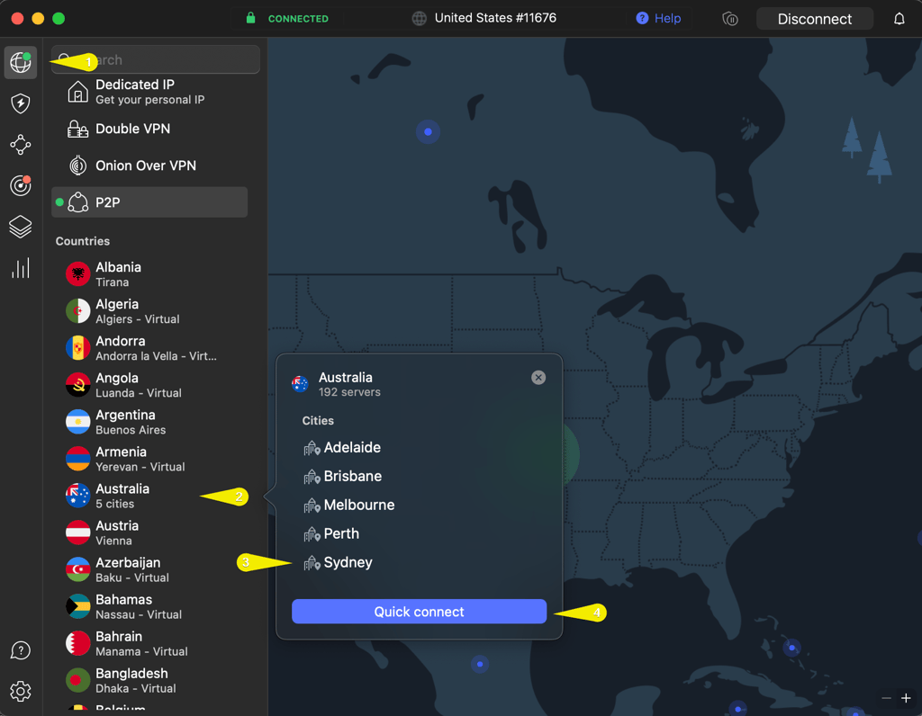
Task: Click Bahrain flag icon
Action: pyautogui.click(x=77, y=644)
